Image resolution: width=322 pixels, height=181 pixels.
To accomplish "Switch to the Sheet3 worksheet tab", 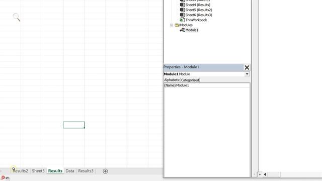I will click(x=38, y=171).
